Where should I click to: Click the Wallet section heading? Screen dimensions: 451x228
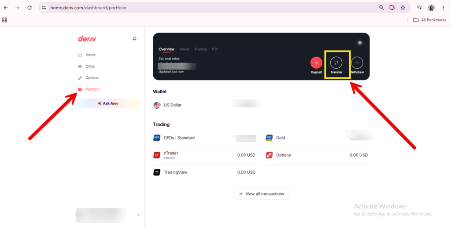(x=160, y=92)
